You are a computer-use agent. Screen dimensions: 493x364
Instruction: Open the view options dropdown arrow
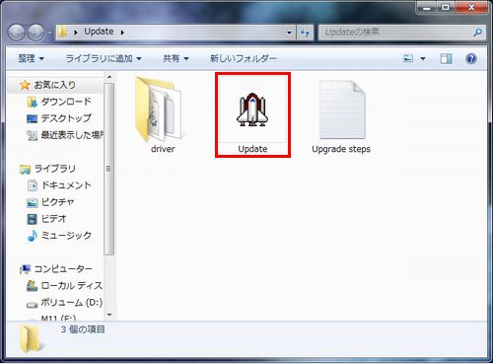click(x=423, y=59)
